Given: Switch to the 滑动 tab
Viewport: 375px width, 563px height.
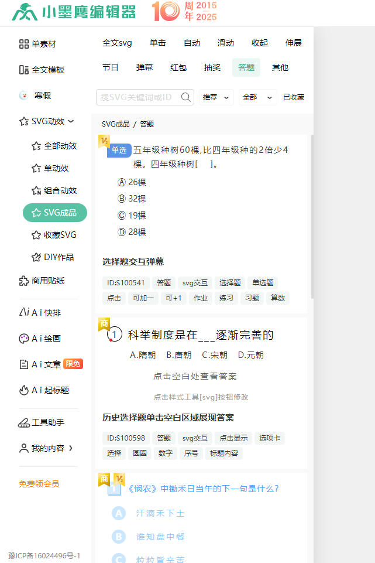Looking at the screenshot, I should (225, 43).
